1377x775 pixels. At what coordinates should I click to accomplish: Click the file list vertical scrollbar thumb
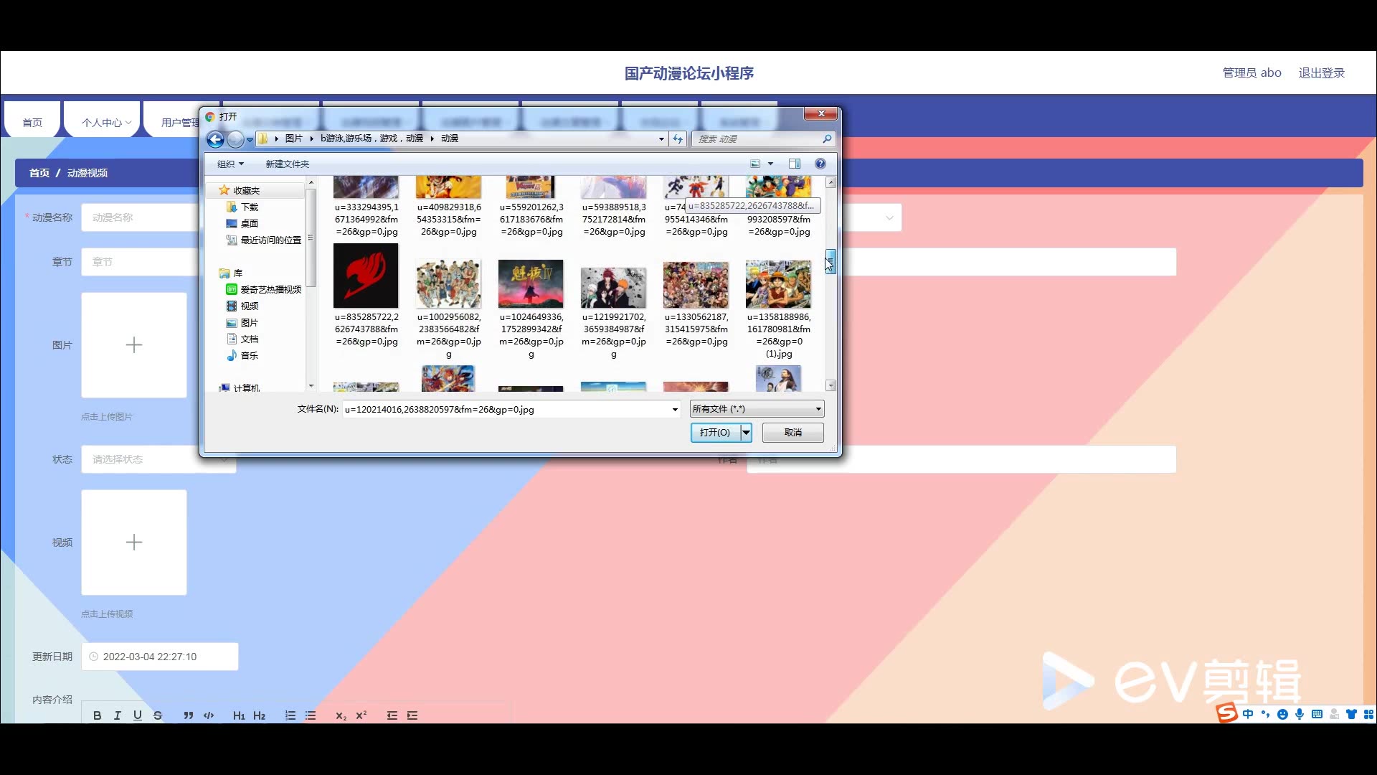[x=831, y=261]
